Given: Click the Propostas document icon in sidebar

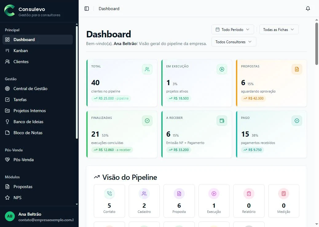Looking at the screenshot, I should tap(7, 187).
